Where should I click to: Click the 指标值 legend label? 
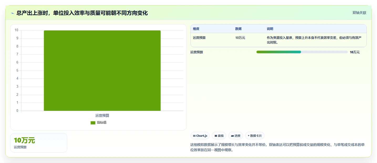[102, 123]
